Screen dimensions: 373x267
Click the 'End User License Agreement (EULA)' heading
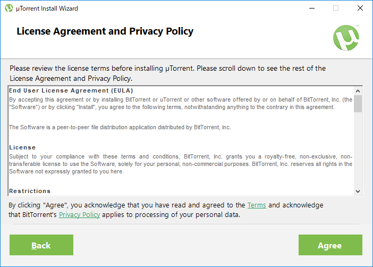click(71, 90)
